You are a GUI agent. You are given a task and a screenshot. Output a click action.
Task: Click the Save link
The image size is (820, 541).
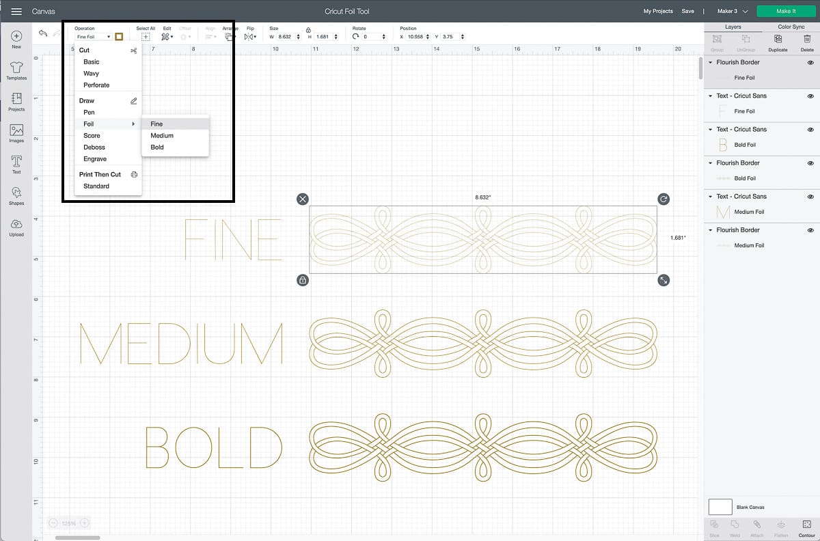point(688,12)
